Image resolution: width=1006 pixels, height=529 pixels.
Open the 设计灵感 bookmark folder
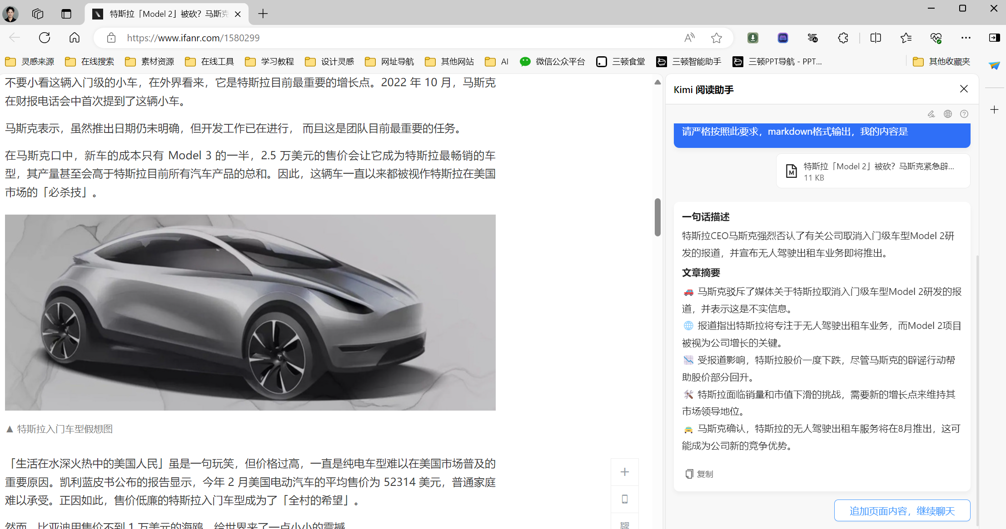coord(330,61)
